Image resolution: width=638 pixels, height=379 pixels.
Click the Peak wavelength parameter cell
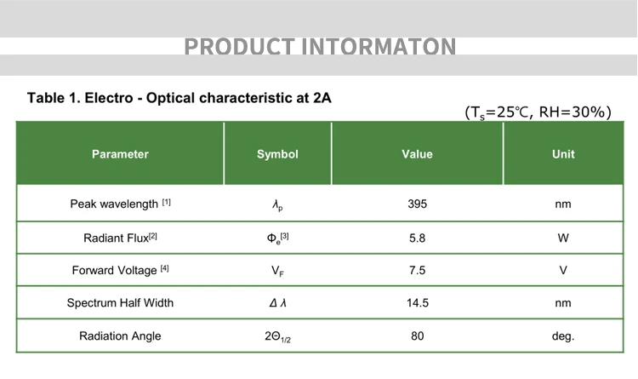click(x=120, y=204)
